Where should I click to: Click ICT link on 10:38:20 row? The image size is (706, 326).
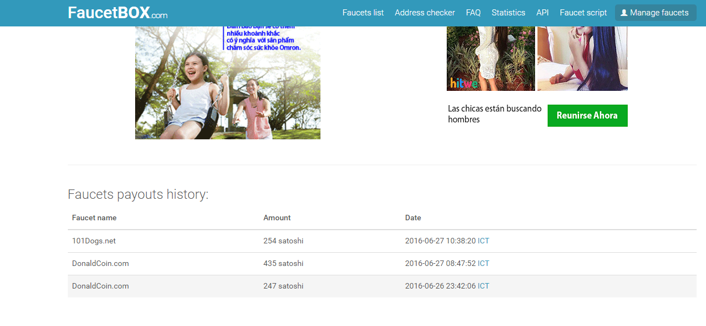pyautogui.click(x=483, y=241)
